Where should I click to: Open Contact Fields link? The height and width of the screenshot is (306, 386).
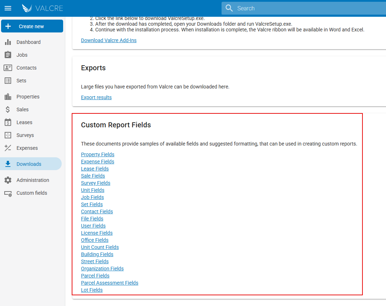point(97,211)
